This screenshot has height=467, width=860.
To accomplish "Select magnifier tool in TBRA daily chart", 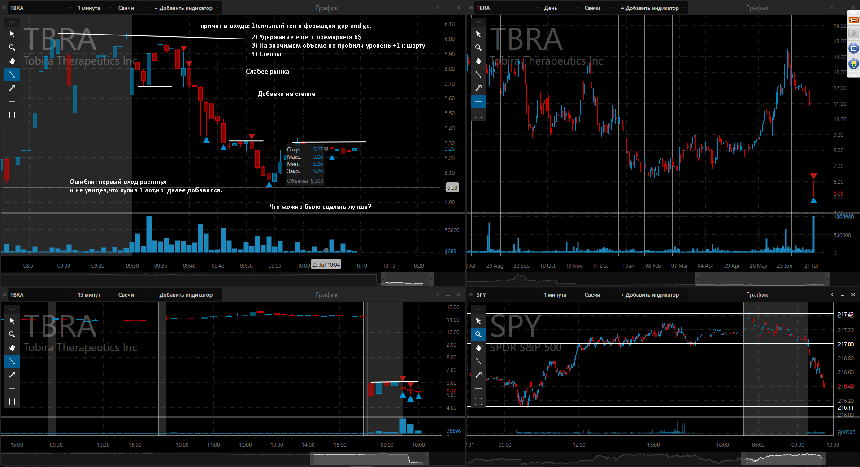I will point(478,48).
